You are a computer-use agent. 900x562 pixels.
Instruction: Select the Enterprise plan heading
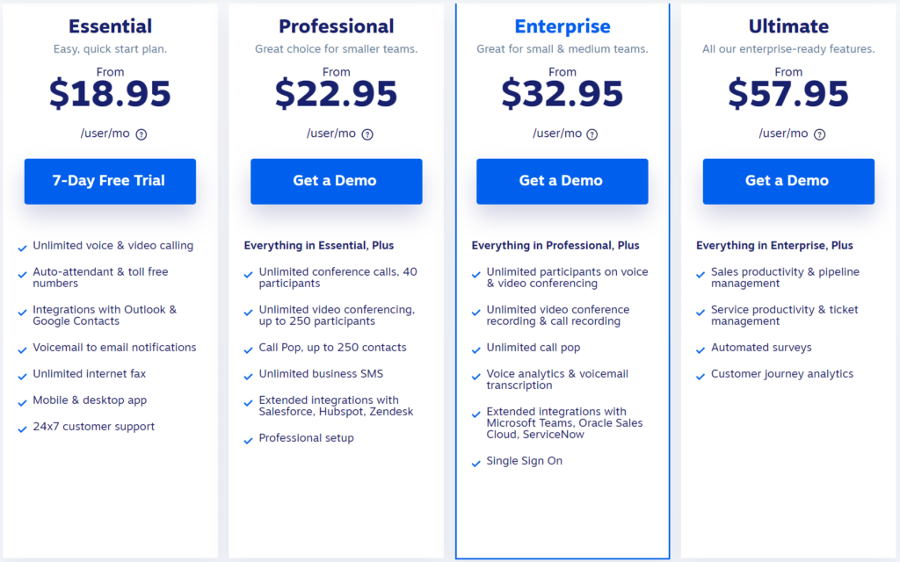coord(562,26)
